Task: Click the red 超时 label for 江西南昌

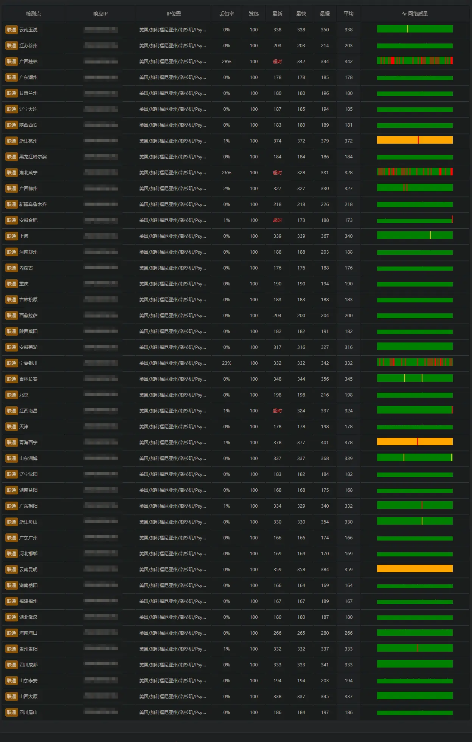Action: (277, 411)
